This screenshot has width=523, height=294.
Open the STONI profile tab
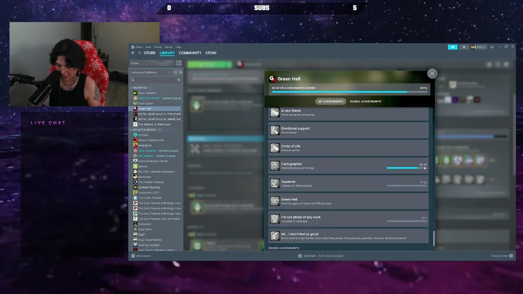[x=211, y=53]
